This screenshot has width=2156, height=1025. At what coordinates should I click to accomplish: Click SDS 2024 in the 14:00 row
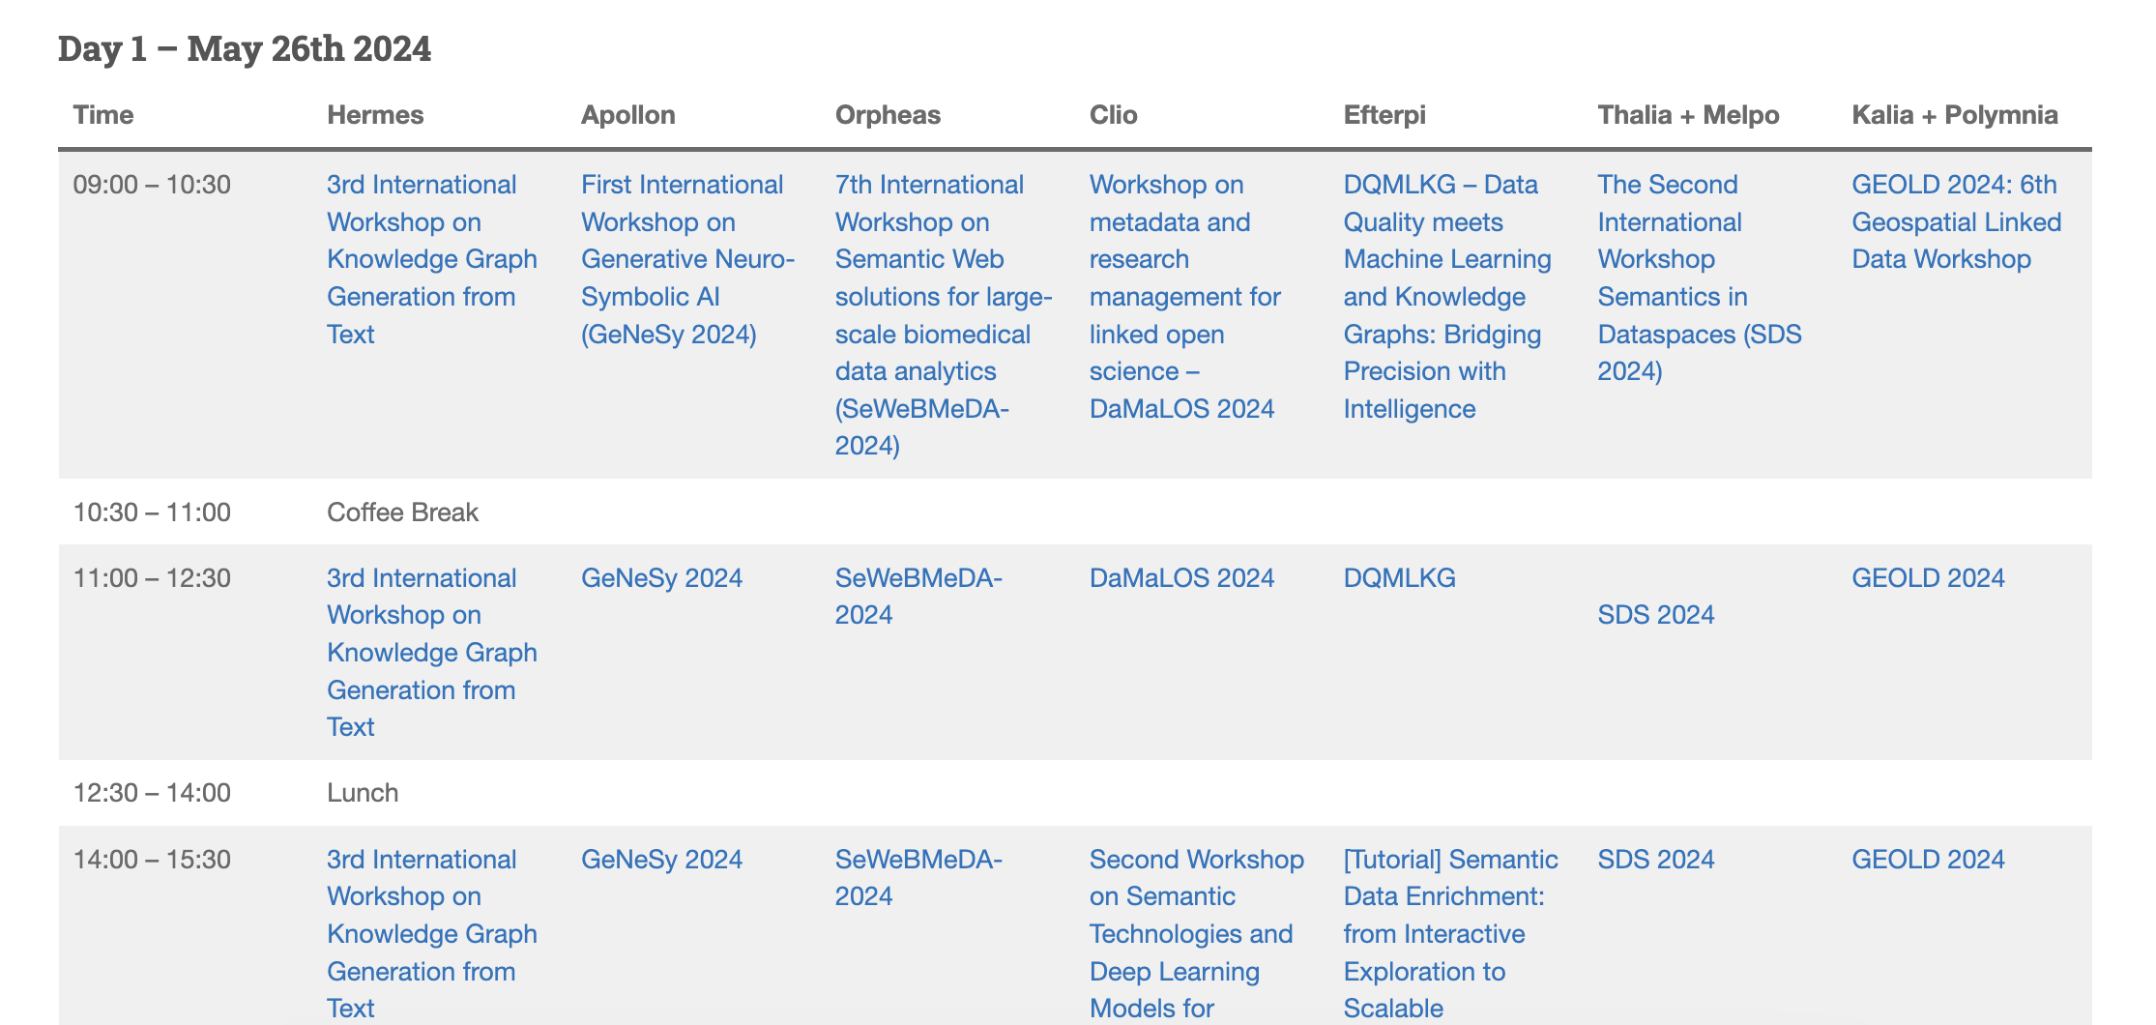click(x=1655, y=860)
